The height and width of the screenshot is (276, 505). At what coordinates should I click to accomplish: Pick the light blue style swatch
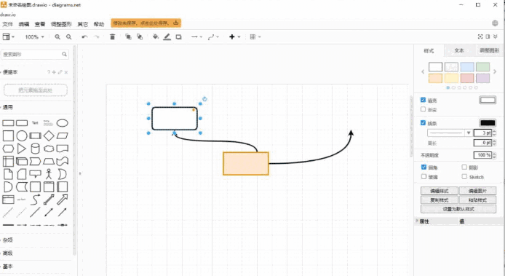click(467, 67)
